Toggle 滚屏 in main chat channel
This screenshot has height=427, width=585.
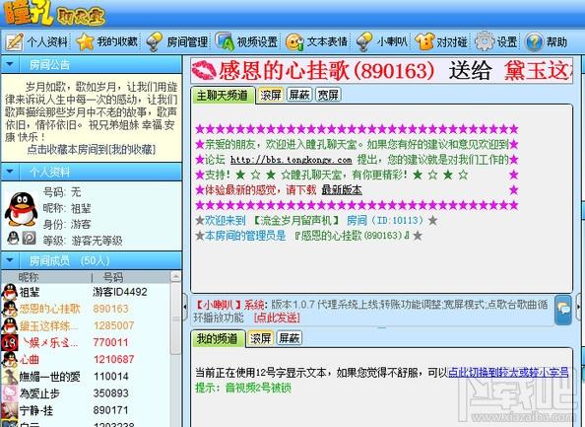(x=271, y=95)
